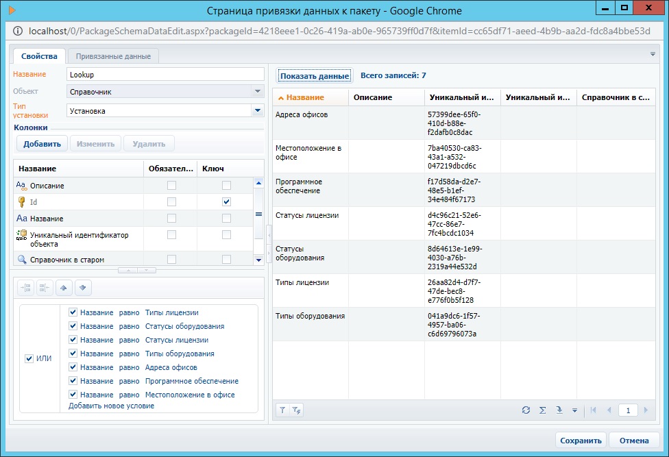Click the Aa icon beside Название column

(x=22, y=219)
